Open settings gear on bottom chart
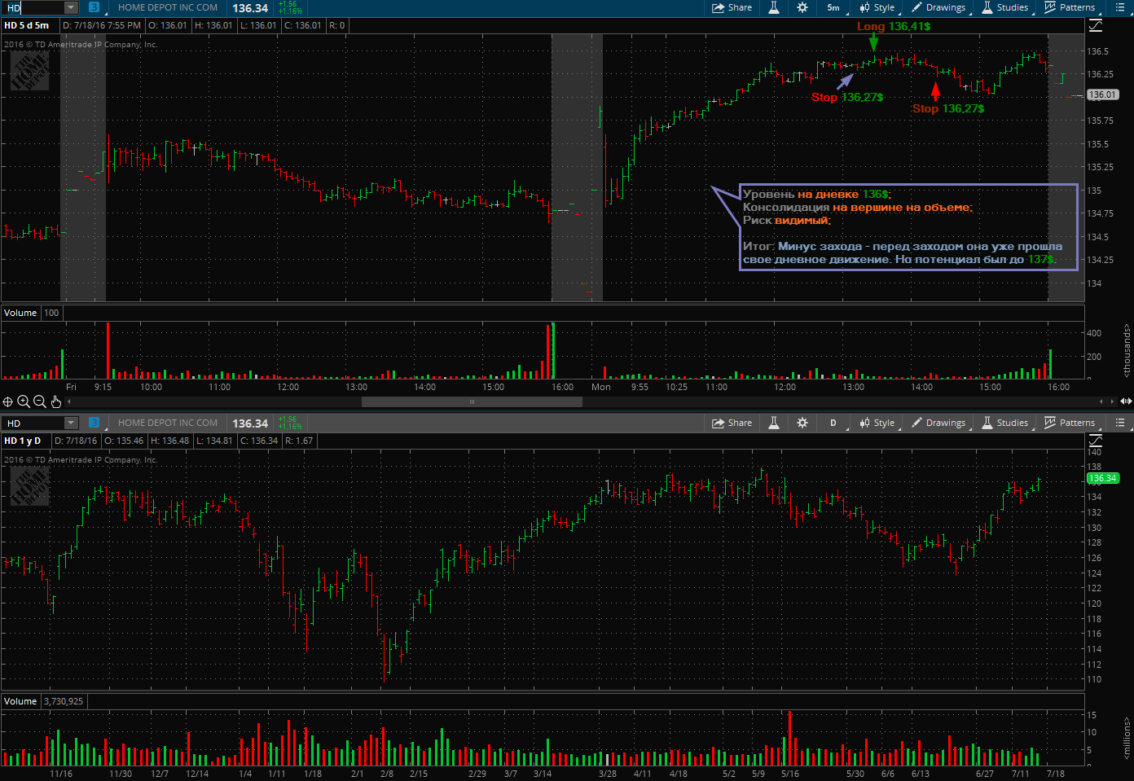Viewport: 1134px width, 781px height. pyautogui.click(x=802, y=423)
